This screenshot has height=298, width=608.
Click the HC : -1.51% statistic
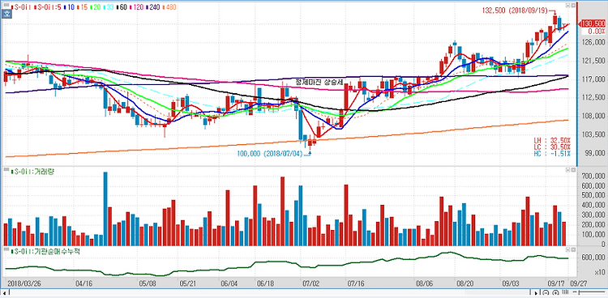552,154
